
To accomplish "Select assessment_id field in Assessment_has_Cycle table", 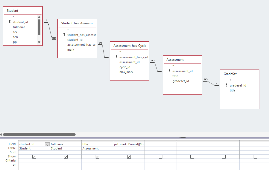I will pyautogui.click(x=129, y=62).
